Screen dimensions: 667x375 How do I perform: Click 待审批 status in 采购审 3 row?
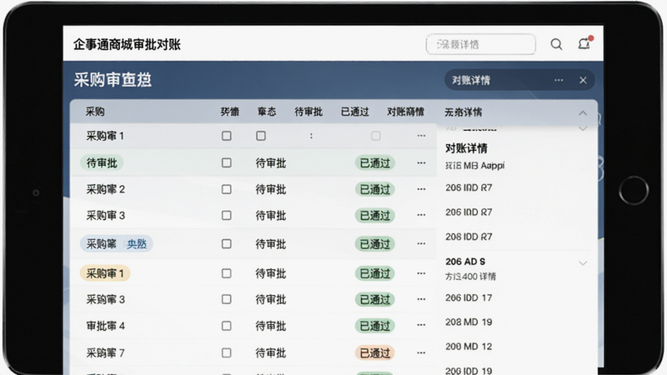click(x=270, y=216)
